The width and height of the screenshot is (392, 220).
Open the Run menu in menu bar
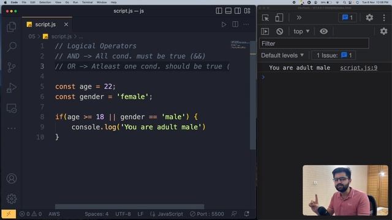click(75, 2)
